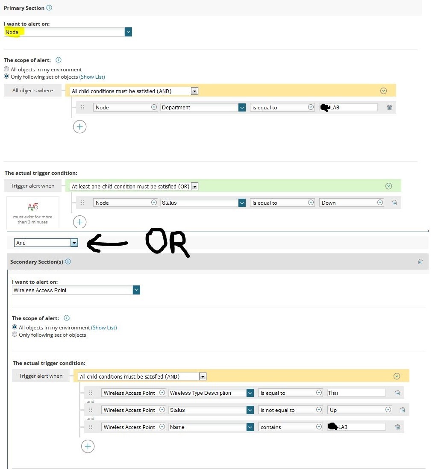Image resolution: width=441 pixels, height=470 pixels.
Task: Expand the green OR trigger block chevron
Action: pos(388,186)
